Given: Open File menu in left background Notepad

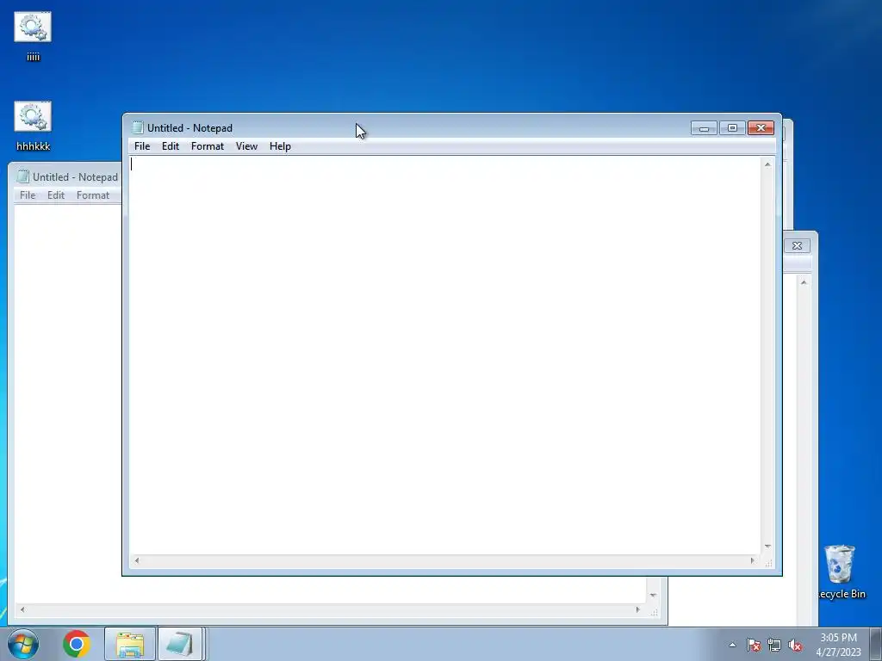Looking at the screenshot, I should pyautogui.click(x=28, y=195).
